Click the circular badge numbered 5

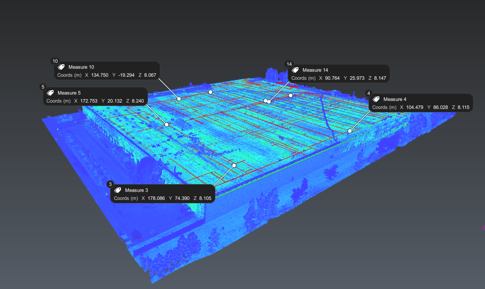coord(43,86)
